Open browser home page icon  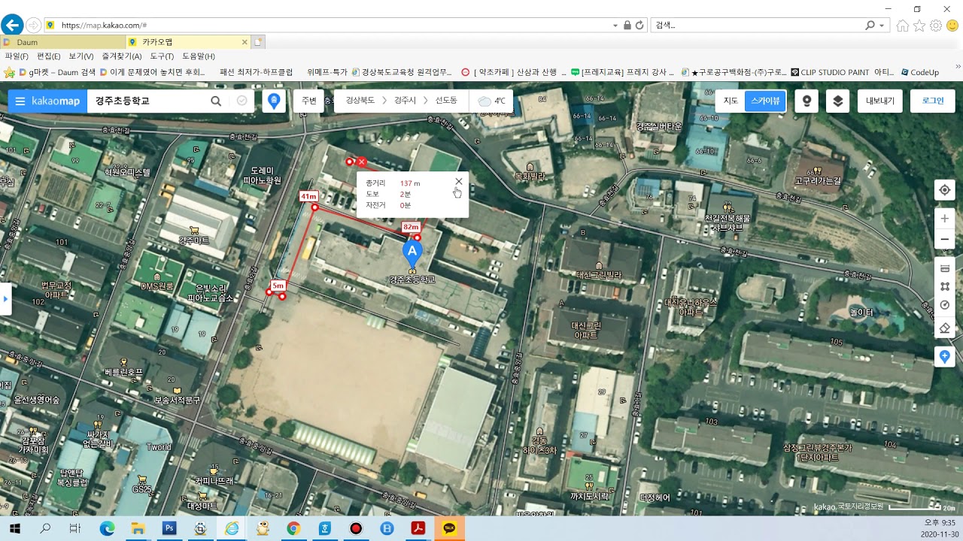coord(903,26)
